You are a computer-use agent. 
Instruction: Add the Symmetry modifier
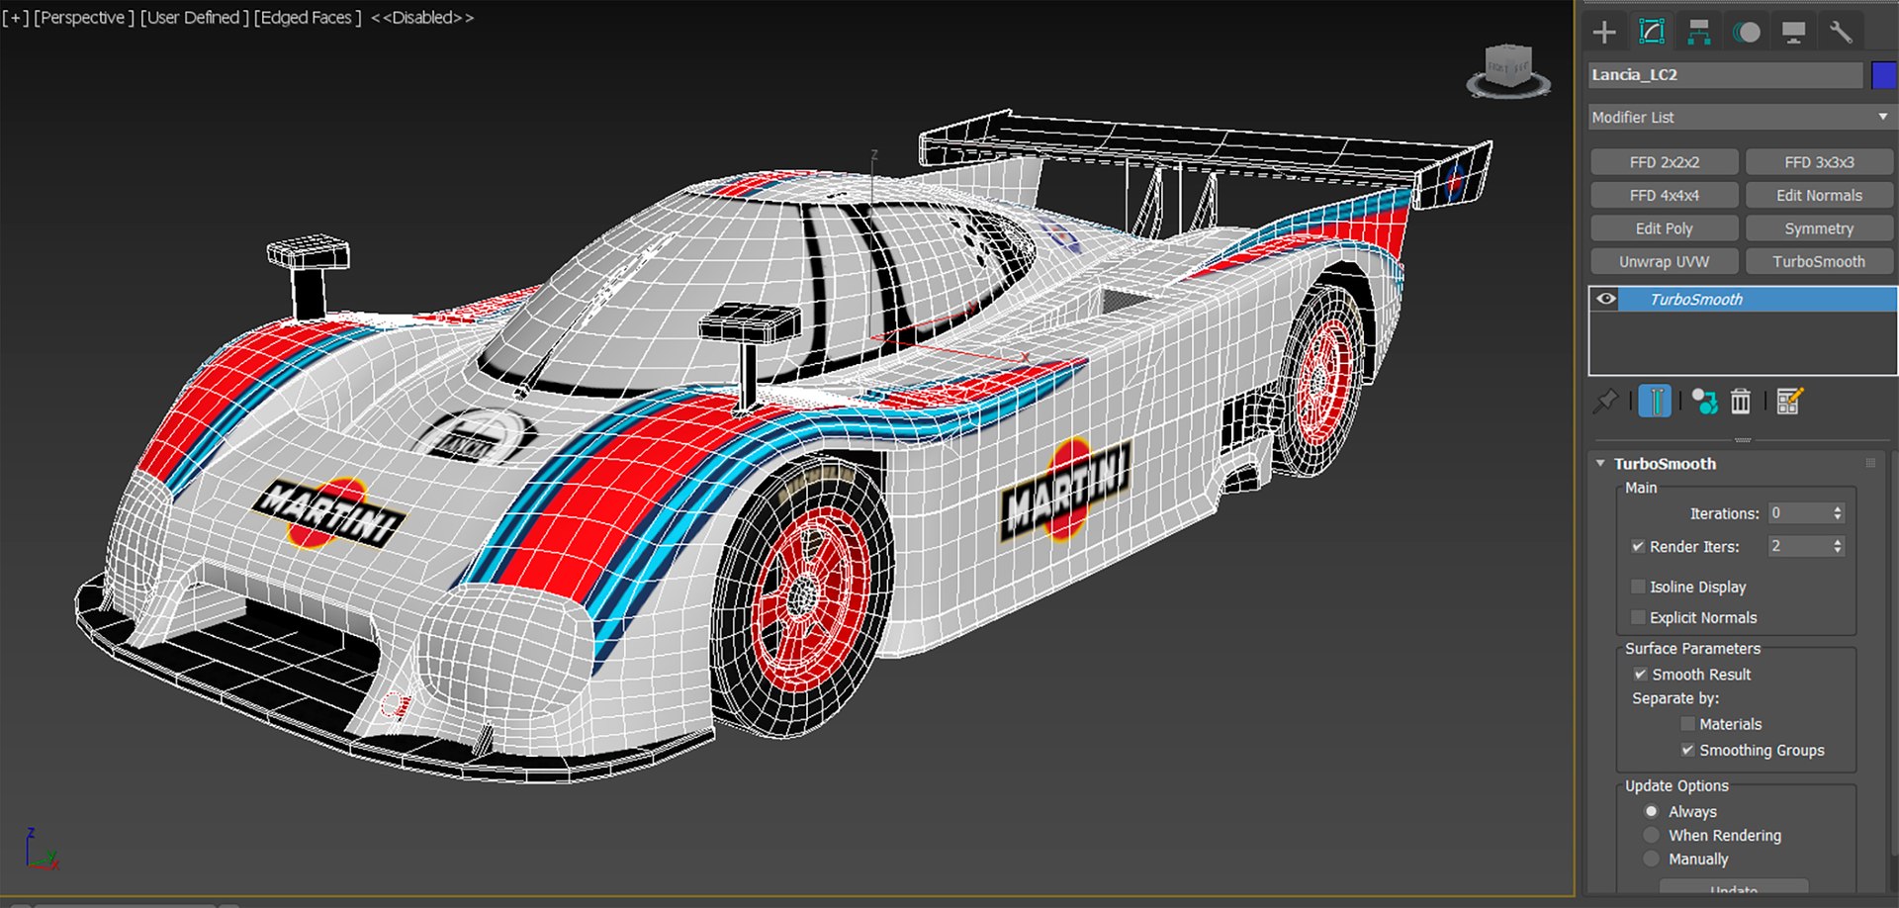click(x=1819, y=228)
